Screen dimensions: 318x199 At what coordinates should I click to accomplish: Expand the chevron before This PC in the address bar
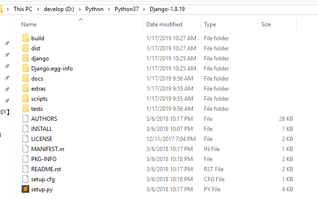click(x=8, y=9)
